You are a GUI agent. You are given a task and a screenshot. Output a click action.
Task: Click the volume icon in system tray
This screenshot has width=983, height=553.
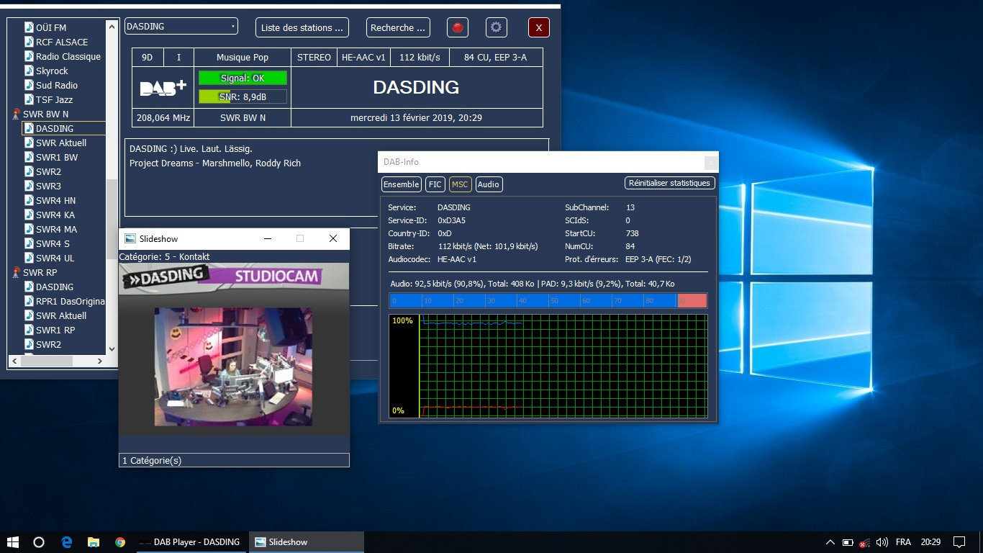point(882,542)
